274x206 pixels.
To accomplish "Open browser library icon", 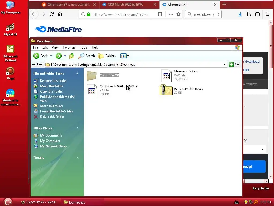I will pos(249,14).
